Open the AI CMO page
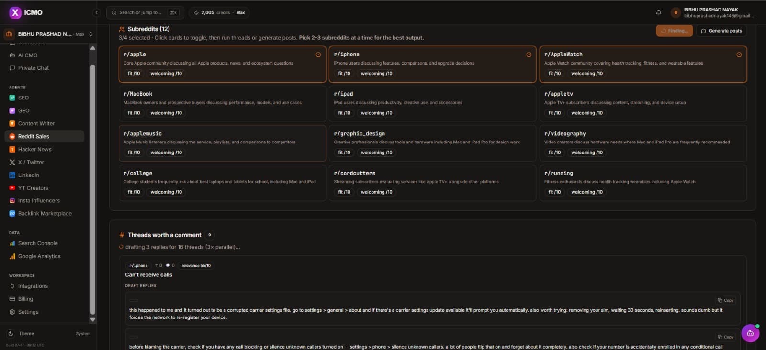 pos(44,55)
